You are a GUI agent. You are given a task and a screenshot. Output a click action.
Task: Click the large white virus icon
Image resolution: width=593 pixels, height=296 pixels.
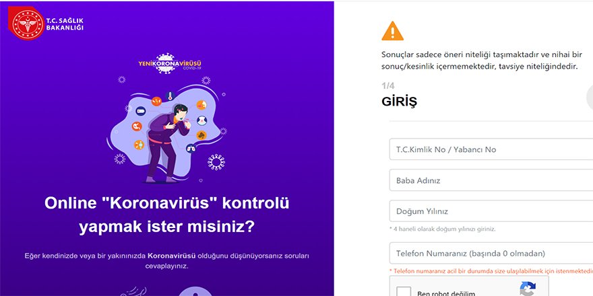216,162
